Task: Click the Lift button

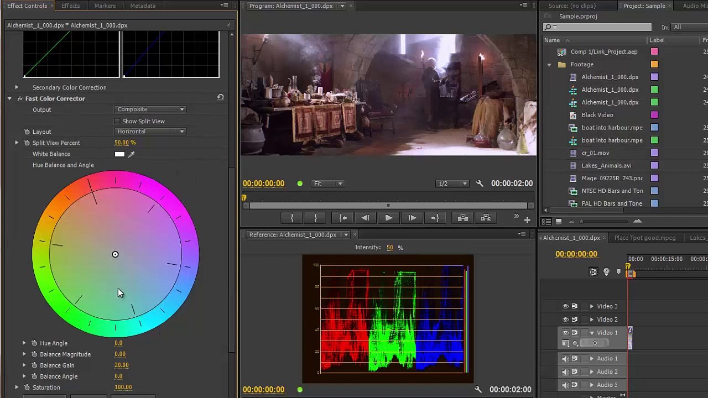Action: [462, 218]
